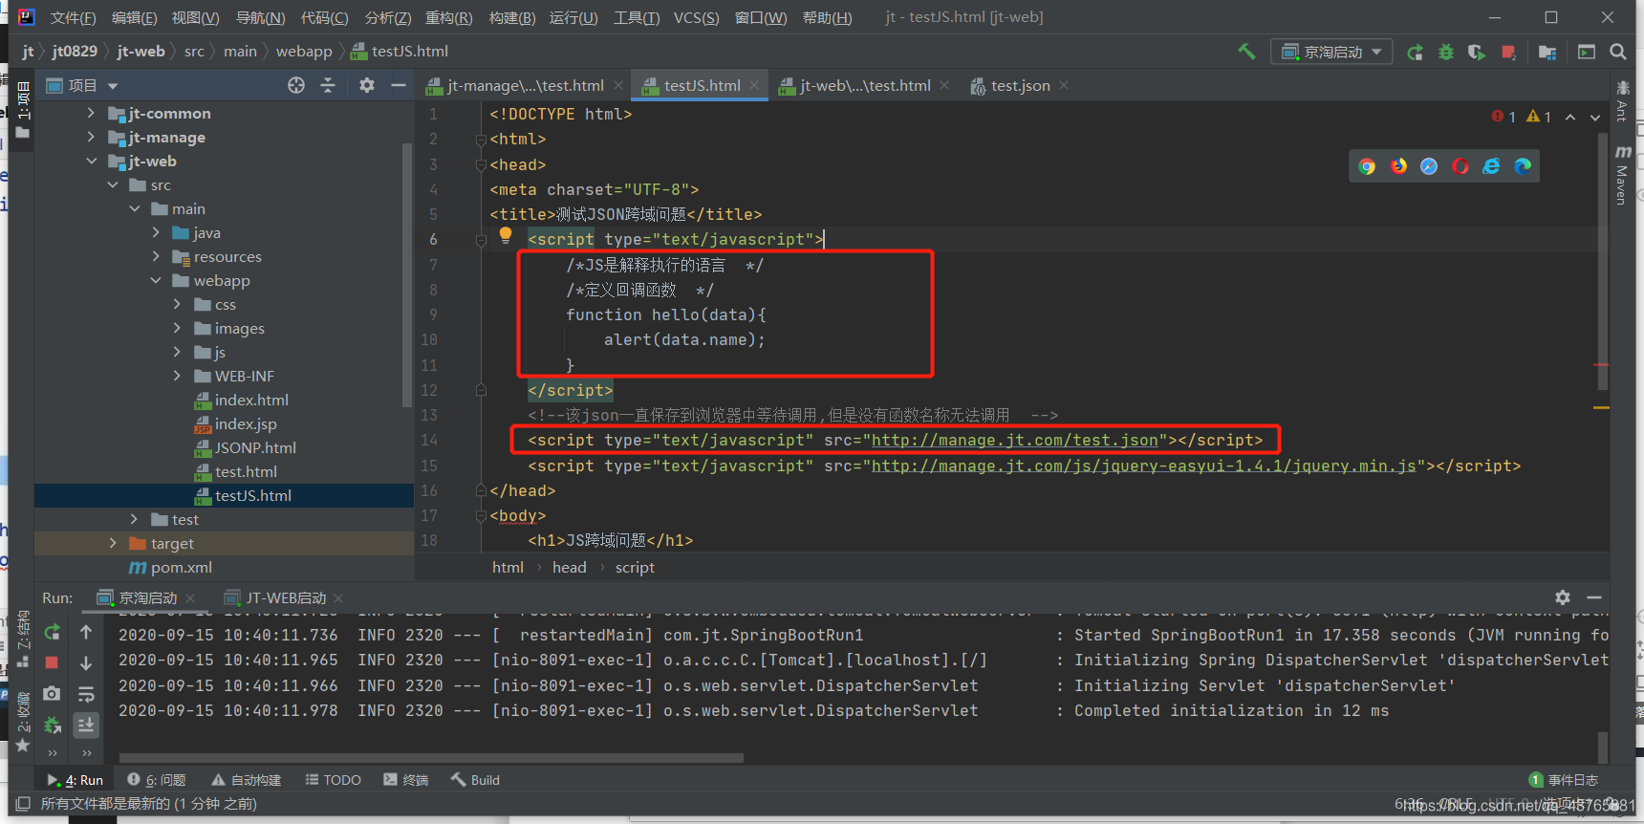The width and height of the screenshot is (1644, 824).
Task: Select pom.xml in the project tree
Action: pos(181,567)
